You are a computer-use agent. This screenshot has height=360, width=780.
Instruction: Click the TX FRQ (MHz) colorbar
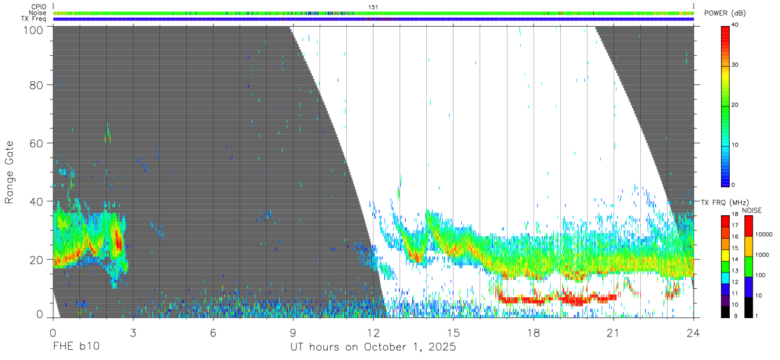[725, 266]
